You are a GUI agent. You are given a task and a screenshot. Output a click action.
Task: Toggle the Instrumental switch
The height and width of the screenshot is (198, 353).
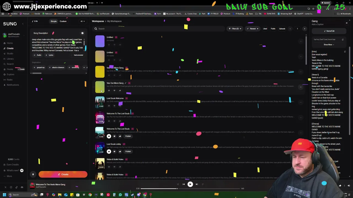(76, 55)
